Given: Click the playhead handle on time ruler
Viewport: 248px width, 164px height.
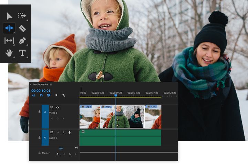Looking at the screenshot, I should 116,95.
